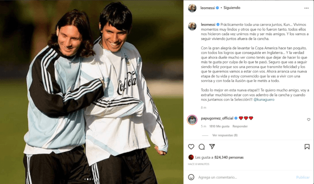This screenshot has width=314, height=184.
Task: Open papugomez_official's profile picture
Action: 192,120
